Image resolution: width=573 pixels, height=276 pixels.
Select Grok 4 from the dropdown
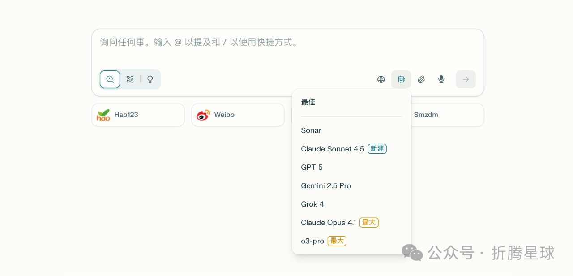point(312,204)
